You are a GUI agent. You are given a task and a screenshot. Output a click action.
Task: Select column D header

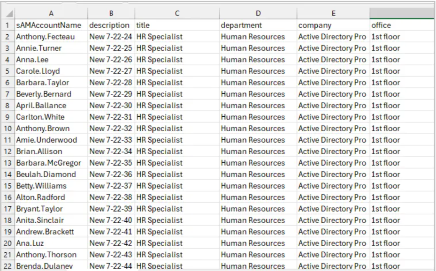point(258,13)
